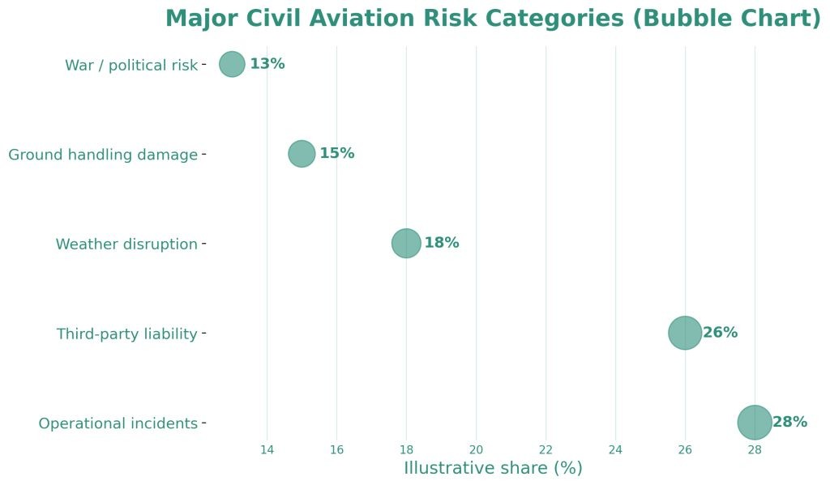830x485 pixels.
Task: Click the 'Operational incidents' category label
Action: coord(118,423)
